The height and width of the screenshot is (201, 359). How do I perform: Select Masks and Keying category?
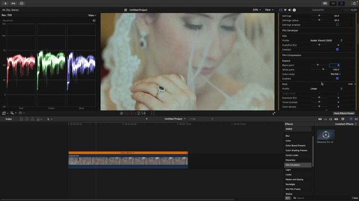(x=294, y=180)
